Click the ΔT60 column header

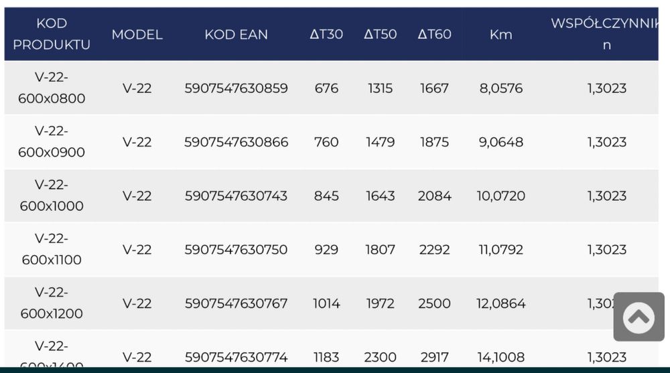[434, 35]
